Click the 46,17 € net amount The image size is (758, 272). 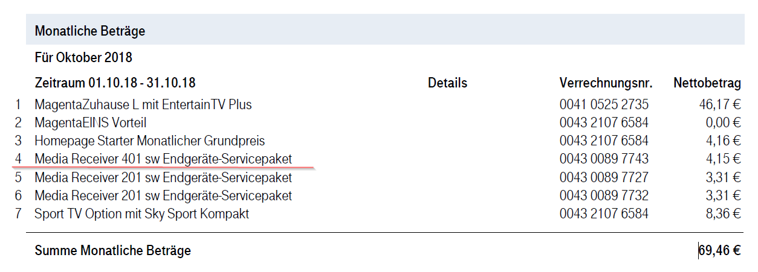point(720,105)
